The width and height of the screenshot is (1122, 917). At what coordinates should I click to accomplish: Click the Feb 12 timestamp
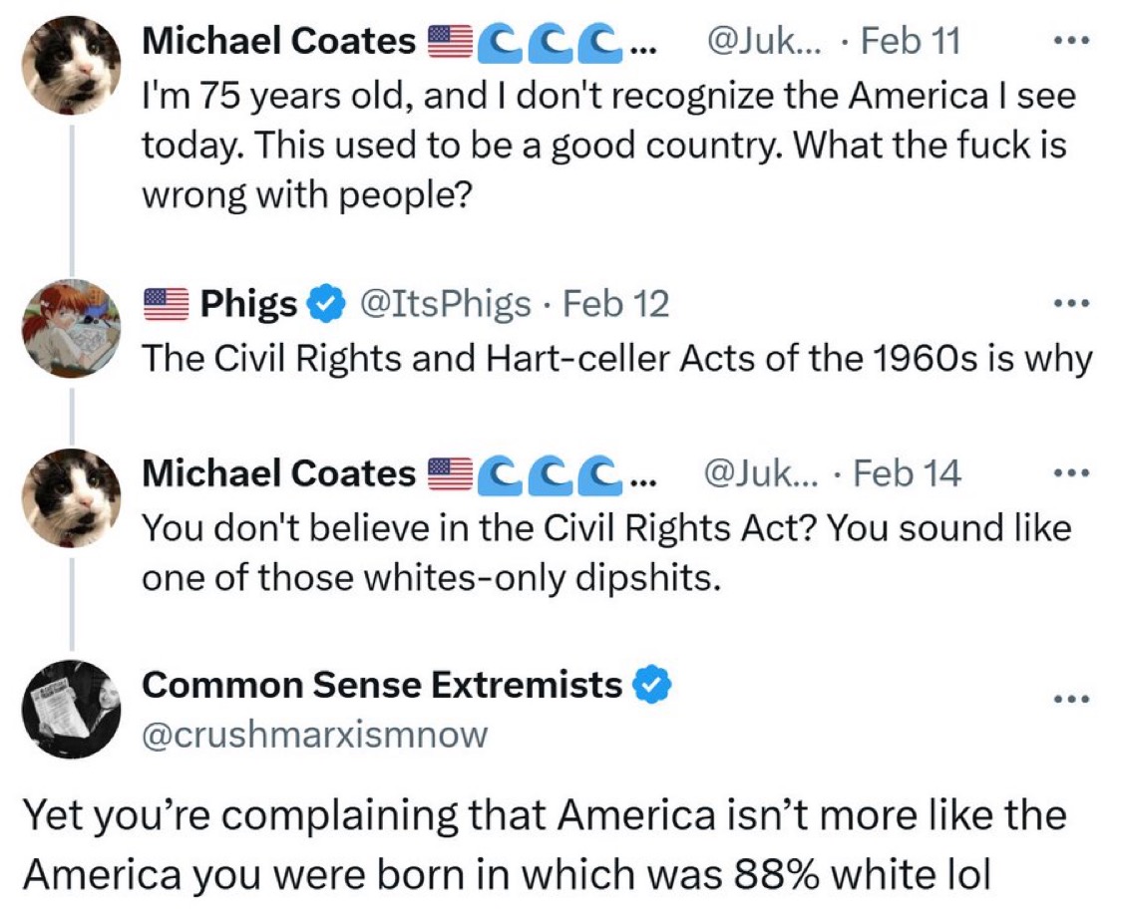(616, 304)
